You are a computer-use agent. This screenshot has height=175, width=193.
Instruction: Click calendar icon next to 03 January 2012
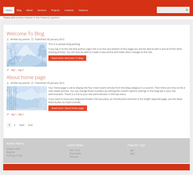click(x=32, y=83)
